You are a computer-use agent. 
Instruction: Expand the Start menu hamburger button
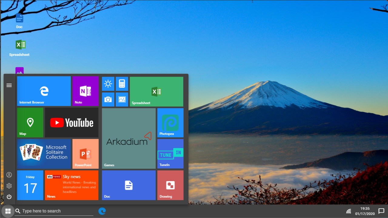tap(9, 85)
